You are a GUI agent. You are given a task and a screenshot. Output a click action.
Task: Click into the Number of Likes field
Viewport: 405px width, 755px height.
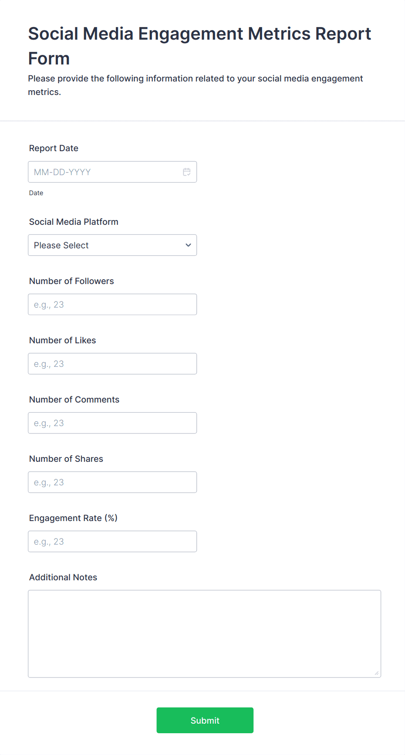[112, 364]
